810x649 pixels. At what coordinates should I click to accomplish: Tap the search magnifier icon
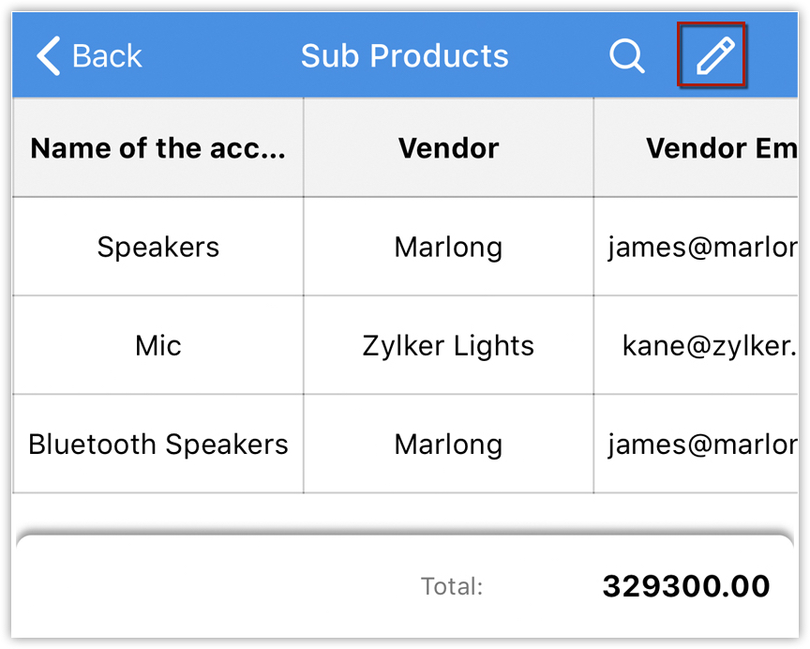click(626, 56)
